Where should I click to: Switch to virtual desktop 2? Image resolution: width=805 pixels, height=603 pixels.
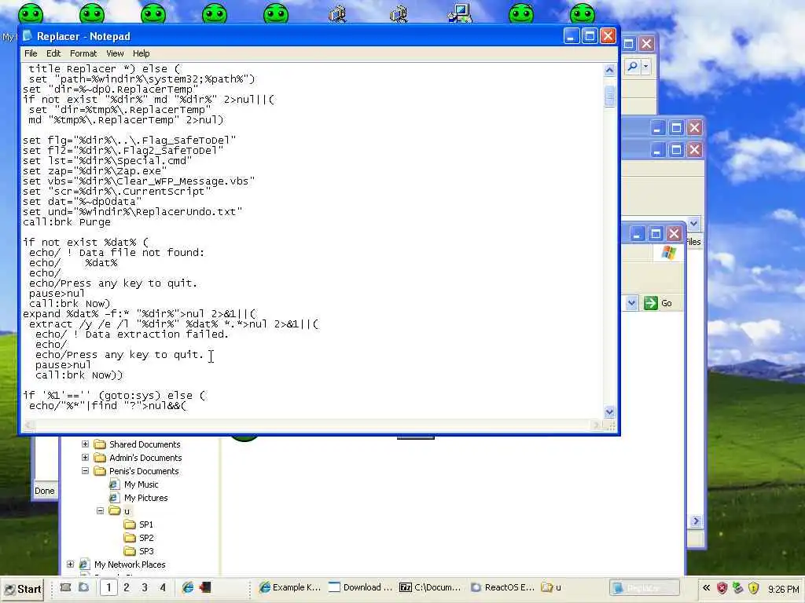pos(127,587)
